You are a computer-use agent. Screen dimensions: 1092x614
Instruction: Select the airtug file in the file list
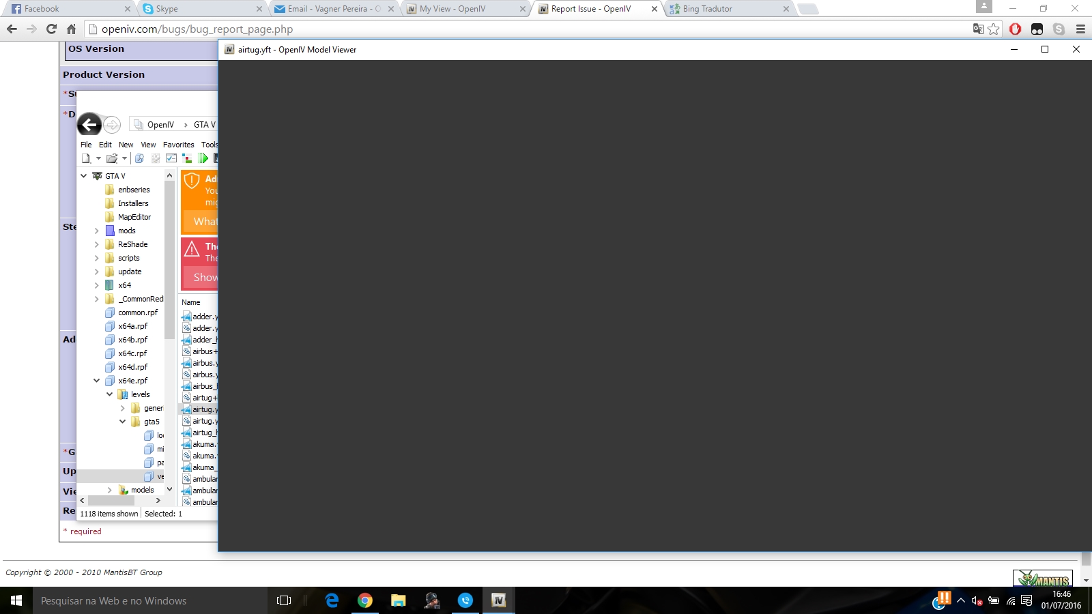coord(203,409)
